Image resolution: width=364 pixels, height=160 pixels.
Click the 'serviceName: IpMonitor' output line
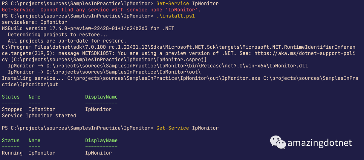tap(34, 22)
